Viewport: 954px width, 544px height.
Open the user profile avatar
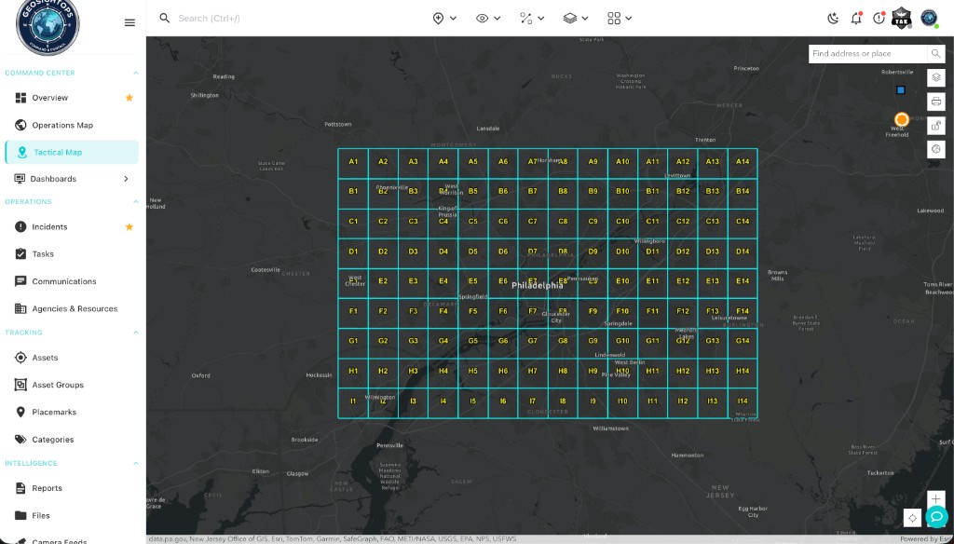(929, 19)
